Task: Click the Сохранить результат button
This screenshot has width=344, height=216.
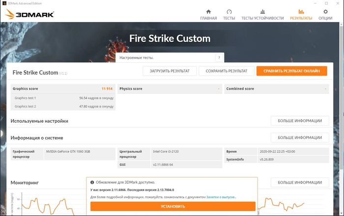Action: 227,71
